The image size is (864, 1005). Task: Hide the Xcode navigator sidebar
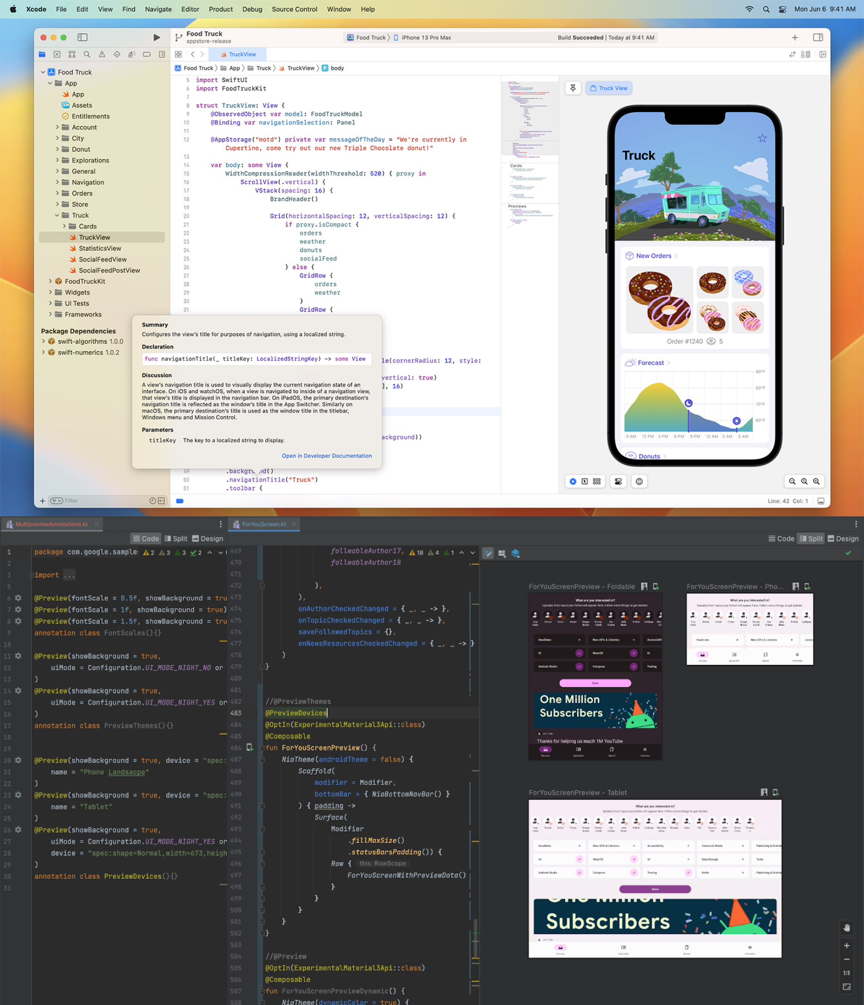82,37
